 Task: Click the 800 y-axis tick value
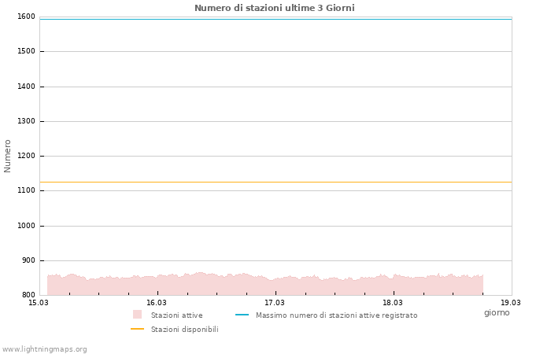[28, 295]
